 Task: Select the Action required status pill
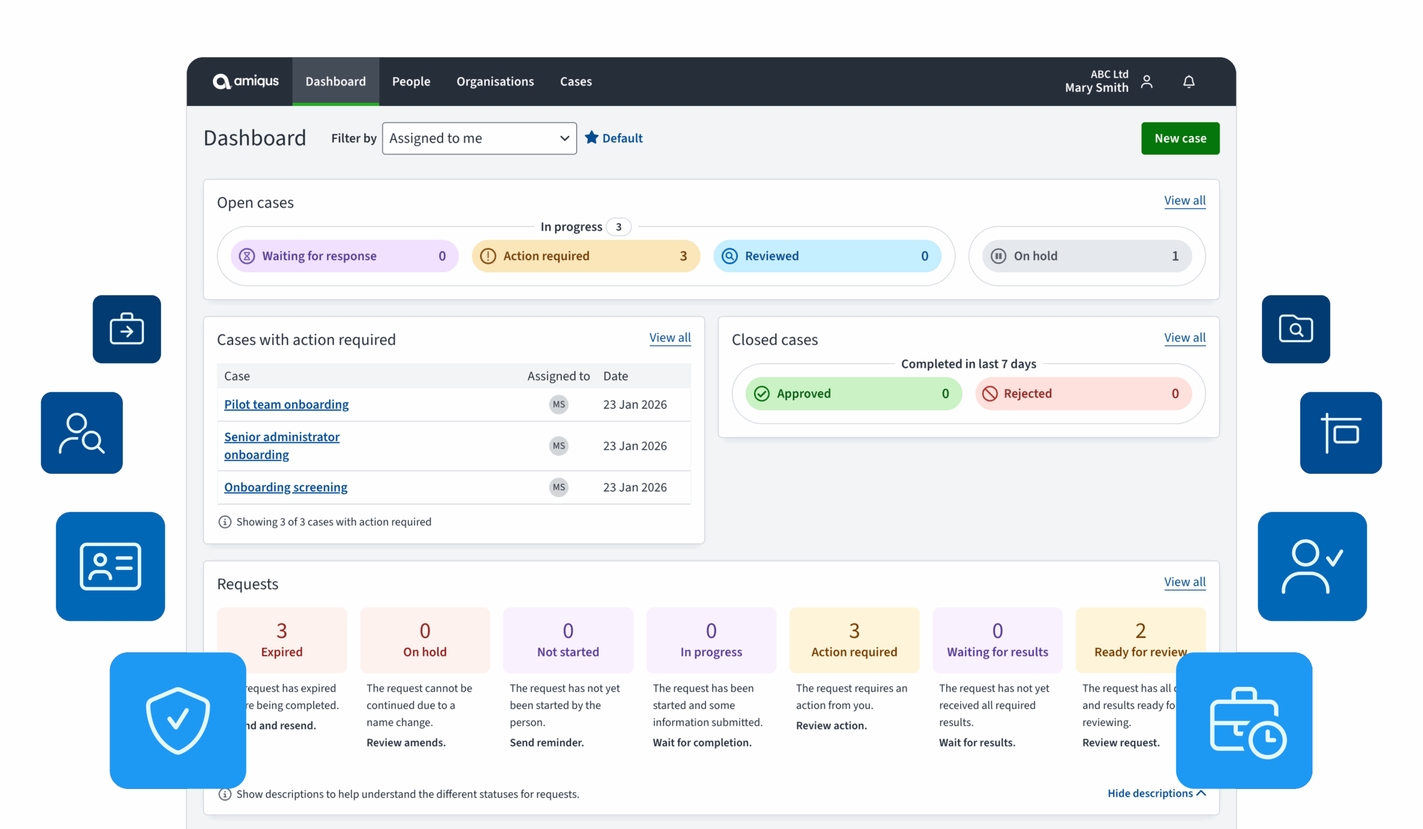pyautogui.click(x=585, y=256)
